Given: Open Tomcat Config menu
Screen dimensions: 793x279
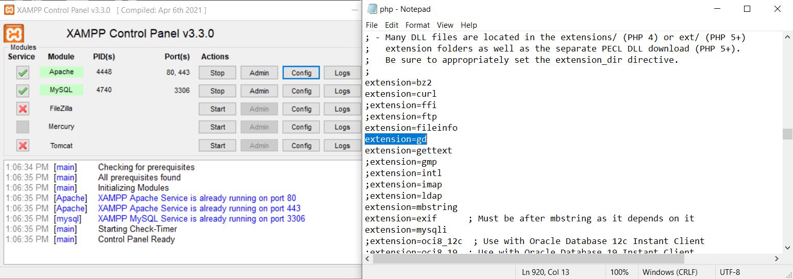Looking at the screenshot, I should coord(301,145).
